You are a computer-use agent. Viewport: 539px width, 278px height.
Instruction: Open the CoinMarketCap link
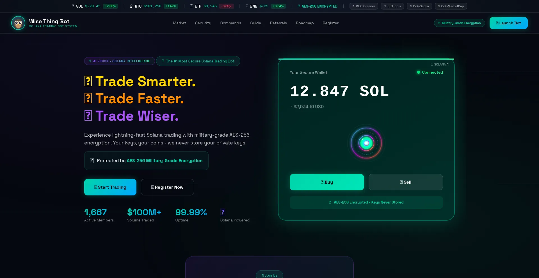[451, 6]
